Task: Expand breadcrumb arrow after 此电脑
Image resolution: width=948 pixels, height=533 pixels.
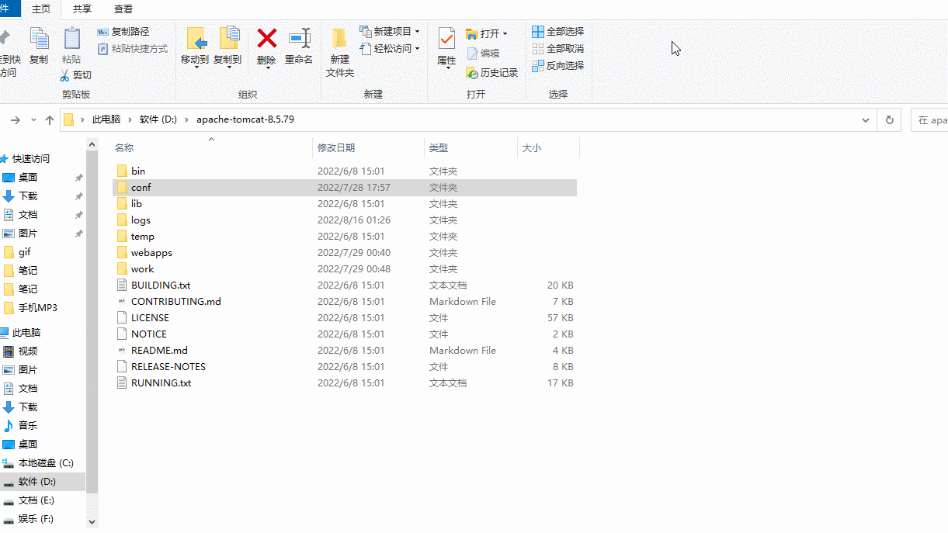Action: 130,120
